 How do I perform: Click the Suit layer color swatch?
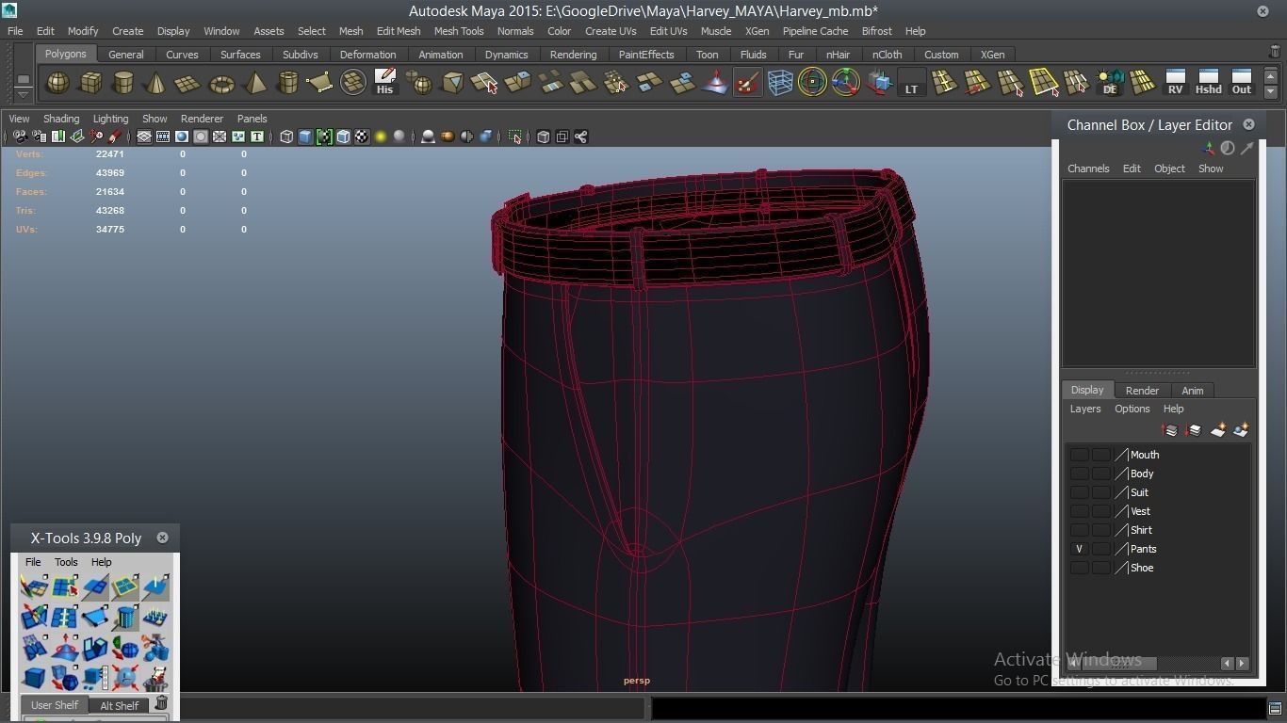pos(1121,492)
